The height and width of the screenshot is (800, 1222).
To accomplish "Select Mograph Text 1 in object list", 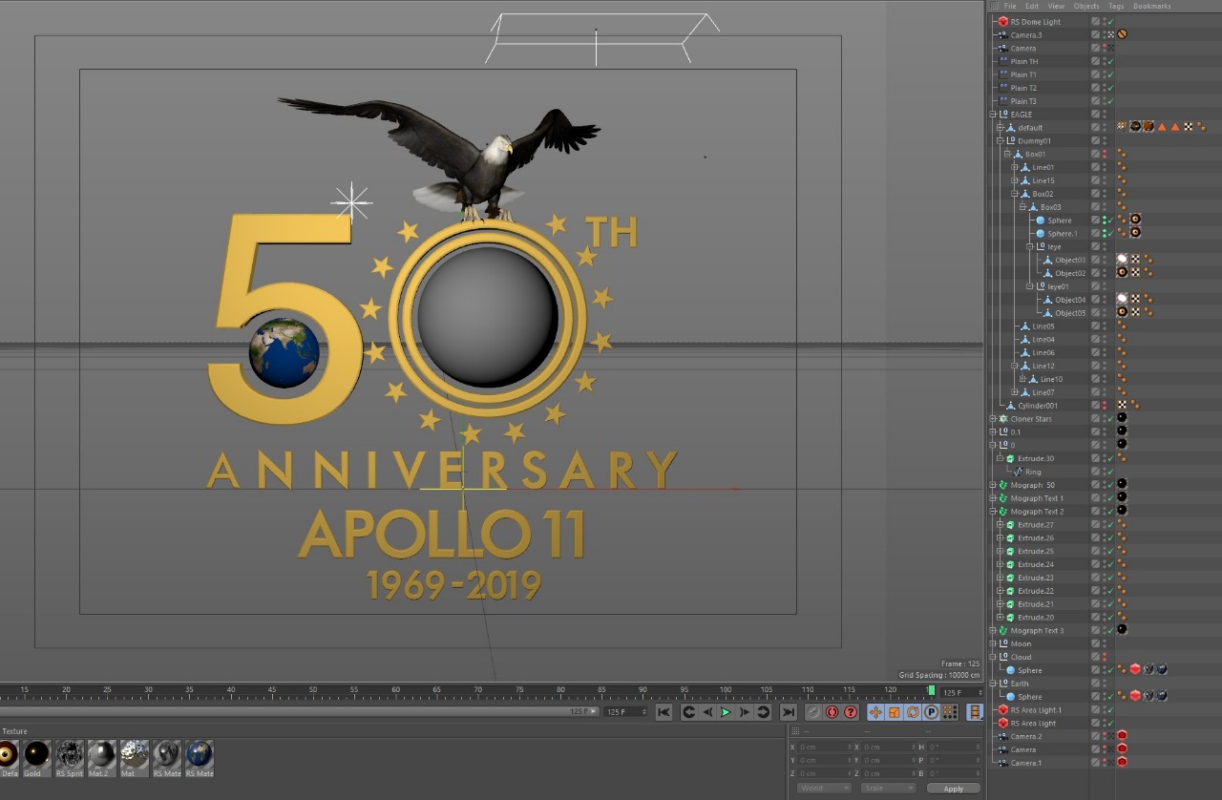I will [1037, 498].
